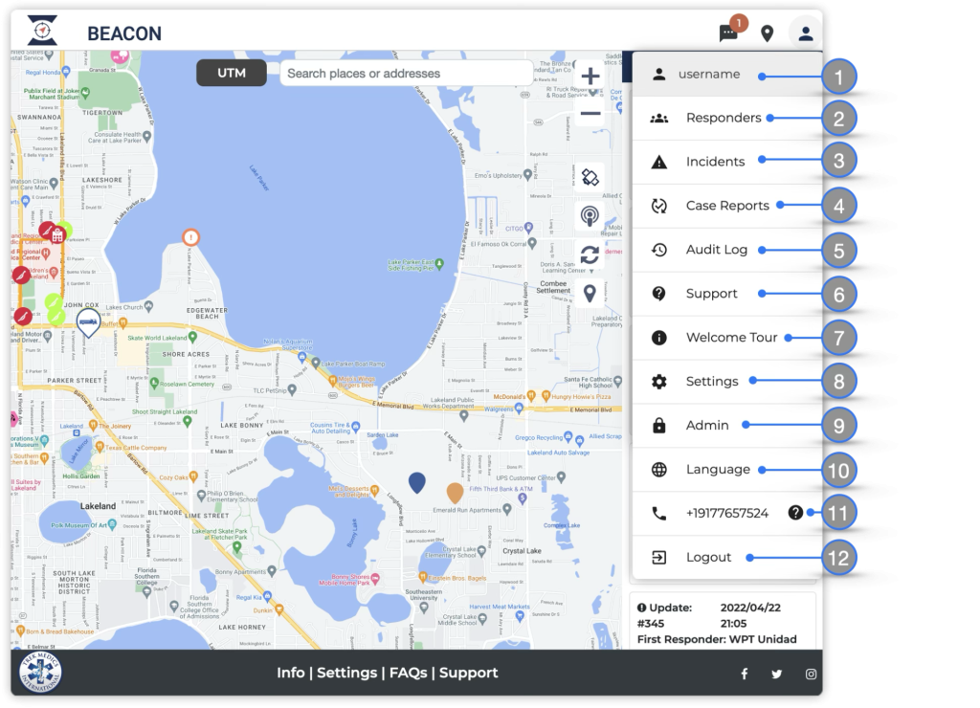Open the Settings link in footer
980x708 pixels.
click(x=346, y=673)
